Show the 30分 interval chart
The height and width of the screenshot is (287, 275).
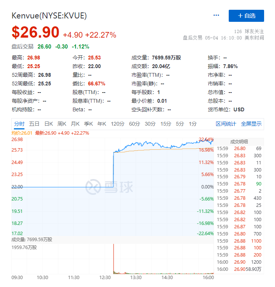coord(150,124)
